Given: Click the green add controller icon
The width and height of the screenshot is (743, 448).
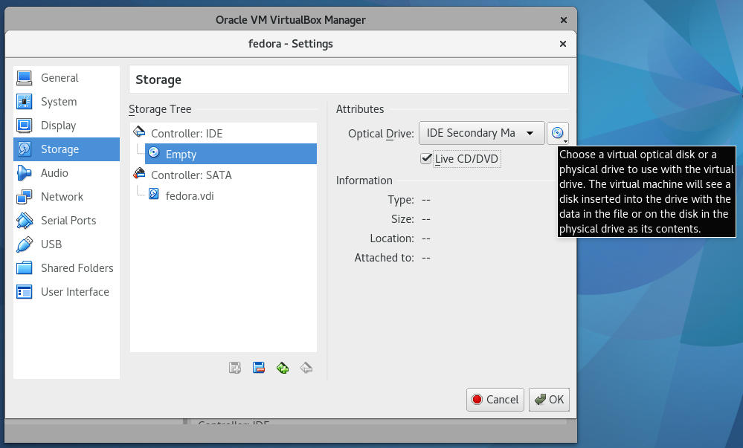Looking at the screenshot, I should click(283, 368).
